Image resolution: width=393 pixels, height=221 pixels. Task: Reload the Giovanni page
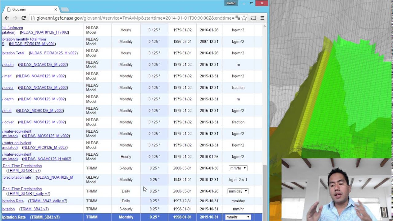point(24,18)
